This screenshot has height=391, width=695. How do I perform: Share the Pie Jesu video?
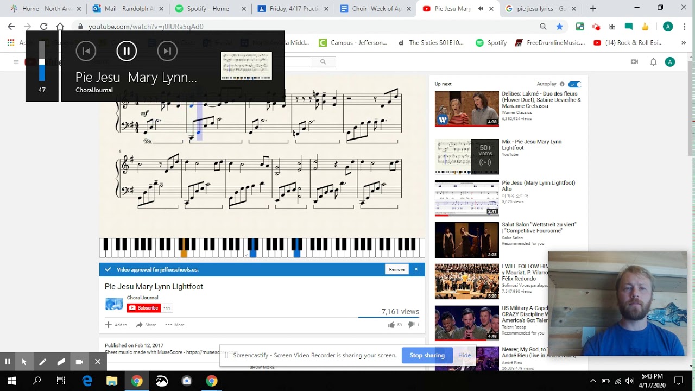pyautogui.click(x=146, y=325)
